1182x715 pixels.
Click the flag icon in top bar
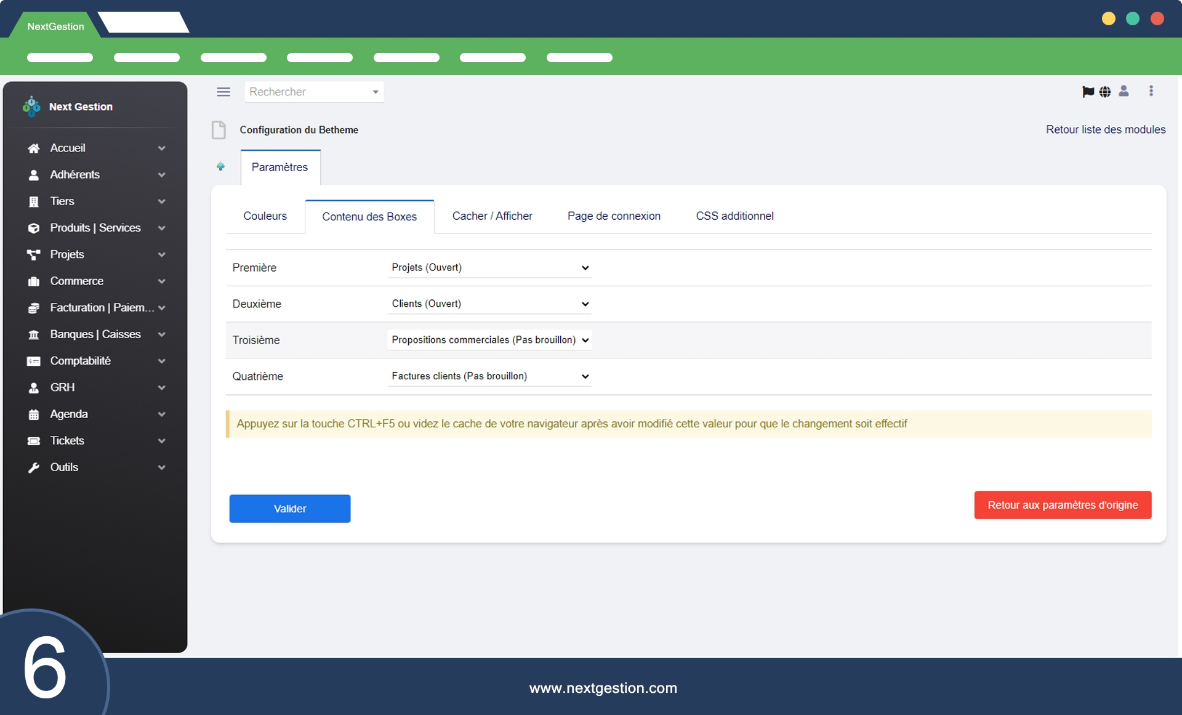[1088, 92]
